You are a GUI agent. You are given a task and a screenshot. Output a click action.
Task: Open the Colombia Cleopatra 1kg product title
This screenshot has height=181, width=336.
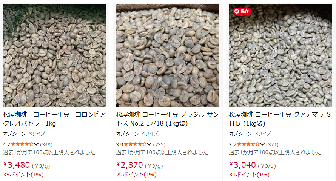(x=54, y=118)
